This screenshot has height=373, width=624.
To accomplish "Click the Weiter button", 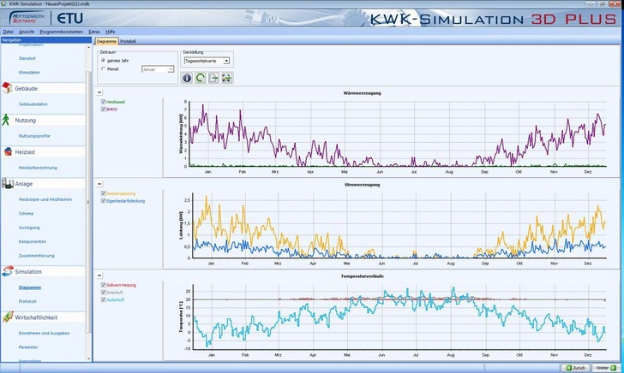I will pyautogui.click(x=606, y=368).
